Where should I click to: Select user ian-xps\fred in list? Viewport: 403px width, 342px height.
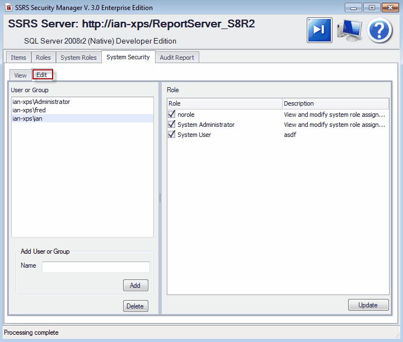click(82, 110)
